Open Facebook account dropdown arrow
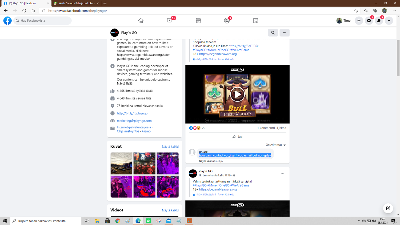This screenshot has height=225, width=400. pyautogui.click(x=389, y=21)
